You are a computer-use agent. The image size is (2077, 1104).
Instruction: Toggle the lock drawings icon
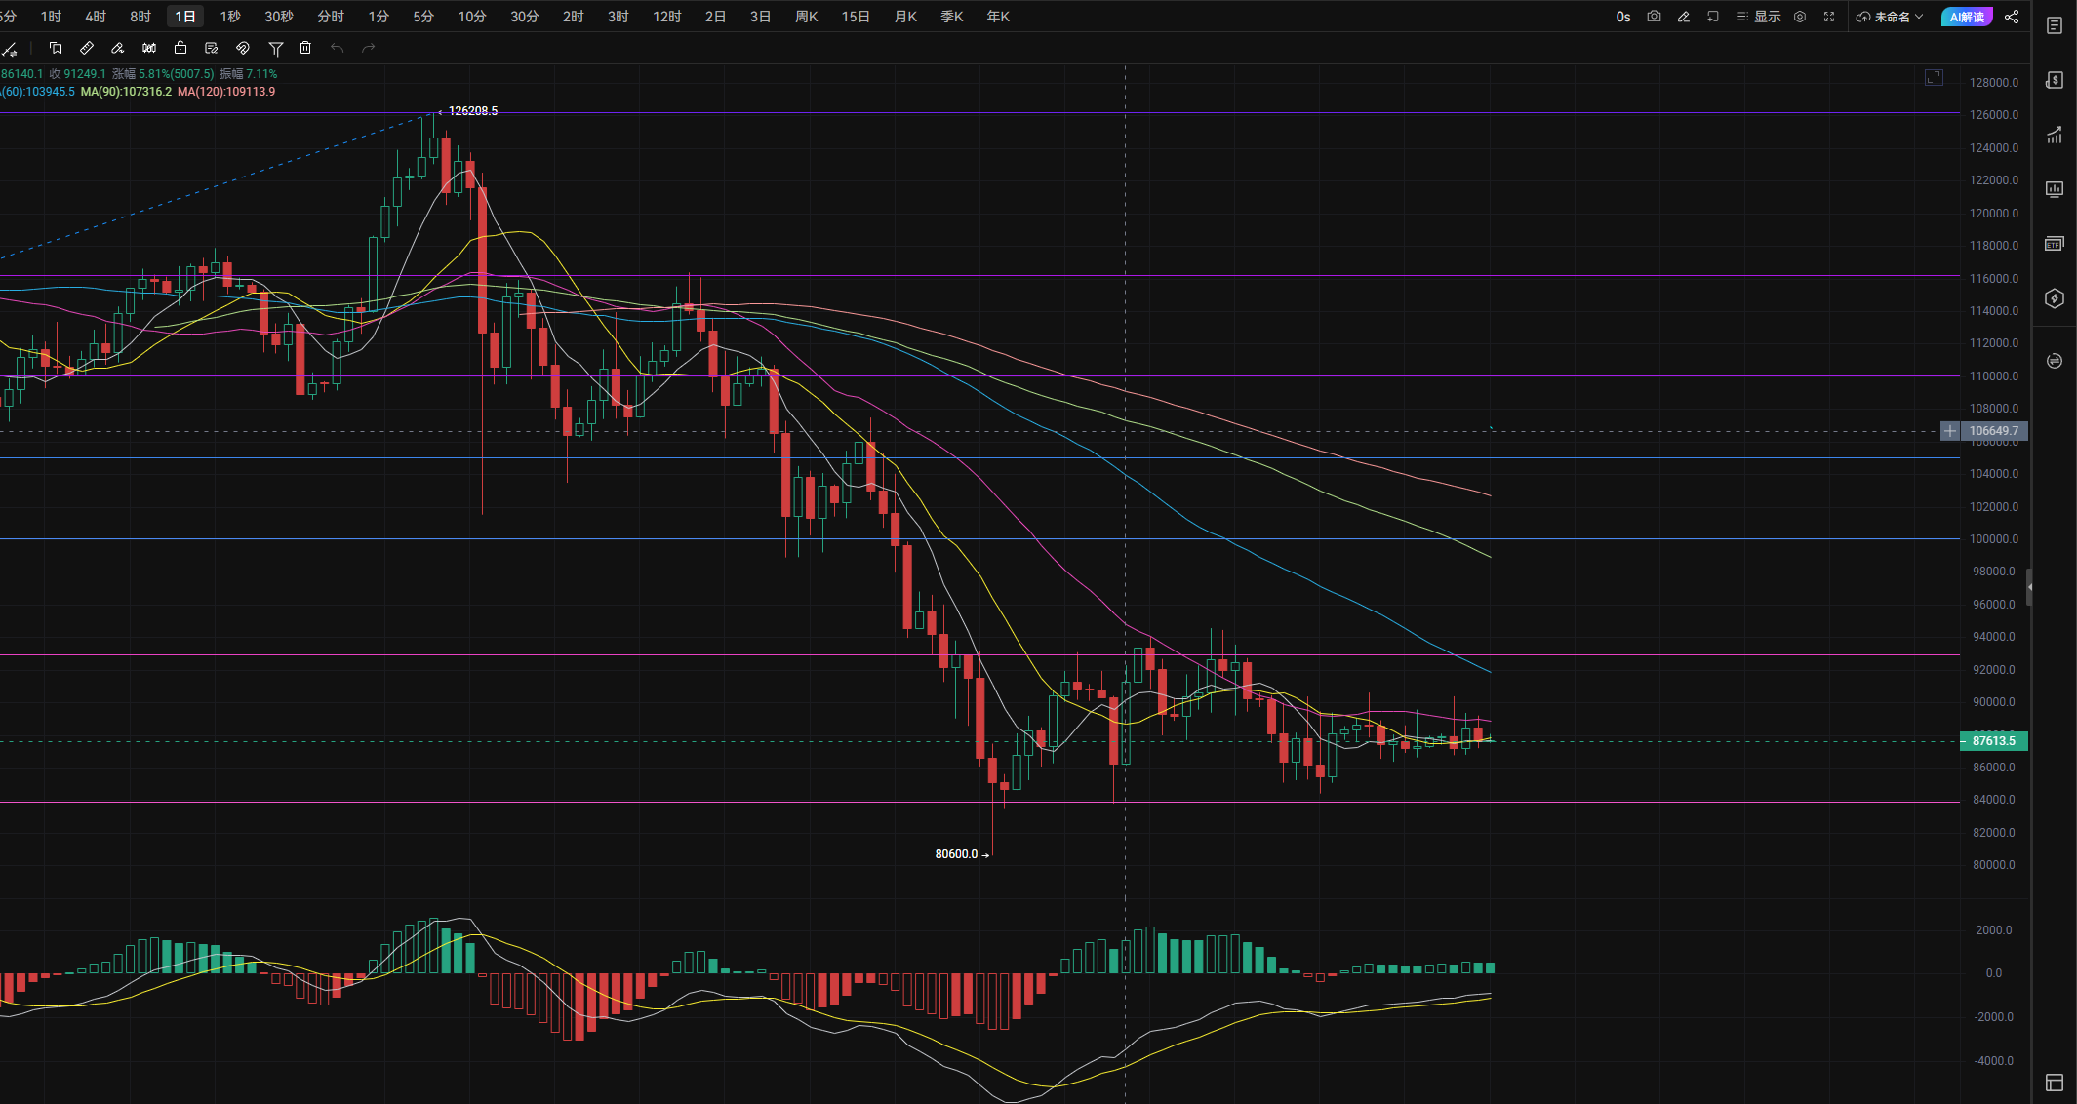(180, 48)
